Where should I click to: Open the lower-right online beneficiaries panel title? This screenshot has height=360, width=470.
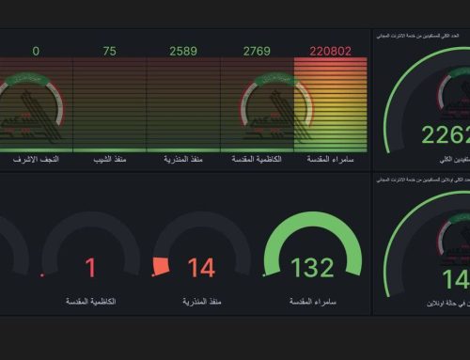423,180
